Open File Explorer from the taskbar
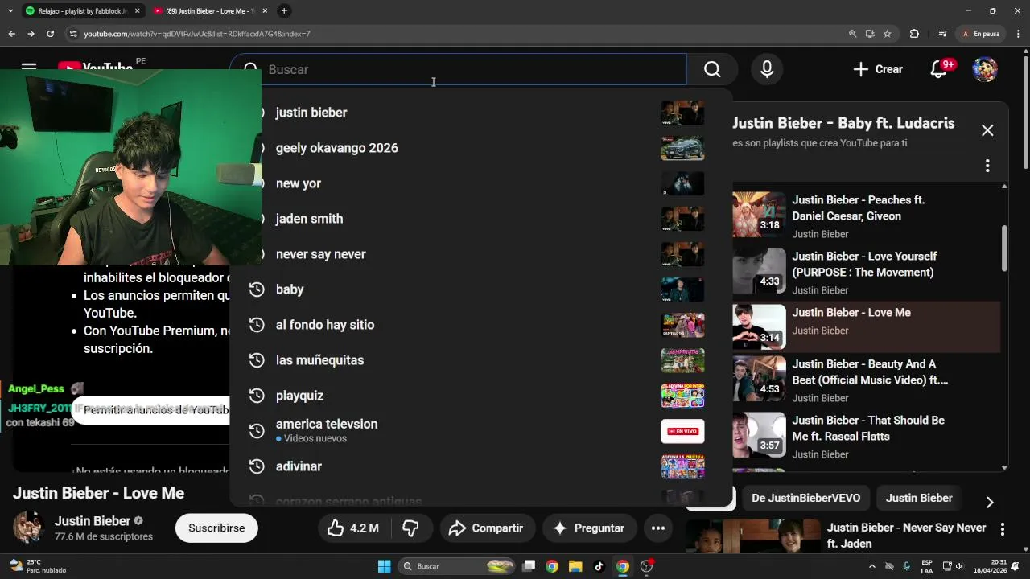This screenshot has width=1030, height=579. click(x=575, y=566)
